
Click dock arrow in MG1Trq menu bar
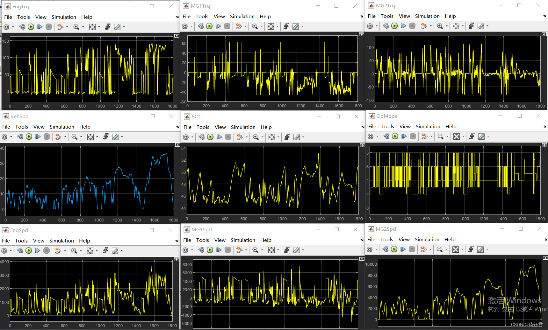pyautogui.click(x=362, y=17)
